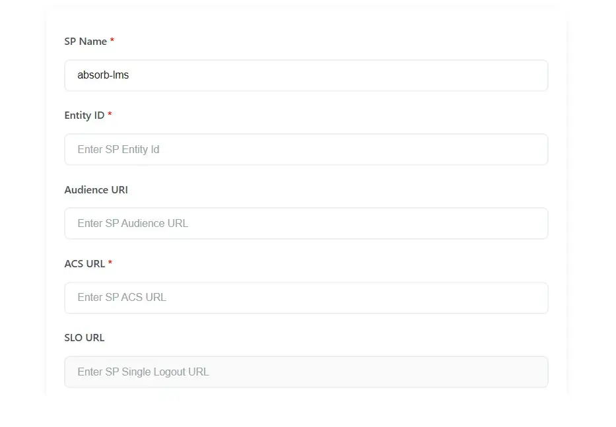Focus the Enter SP Entity Id field

(306, 149)
